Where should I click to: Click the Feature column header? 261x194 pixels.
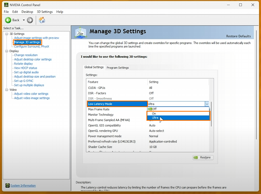(x=117, y=82)
